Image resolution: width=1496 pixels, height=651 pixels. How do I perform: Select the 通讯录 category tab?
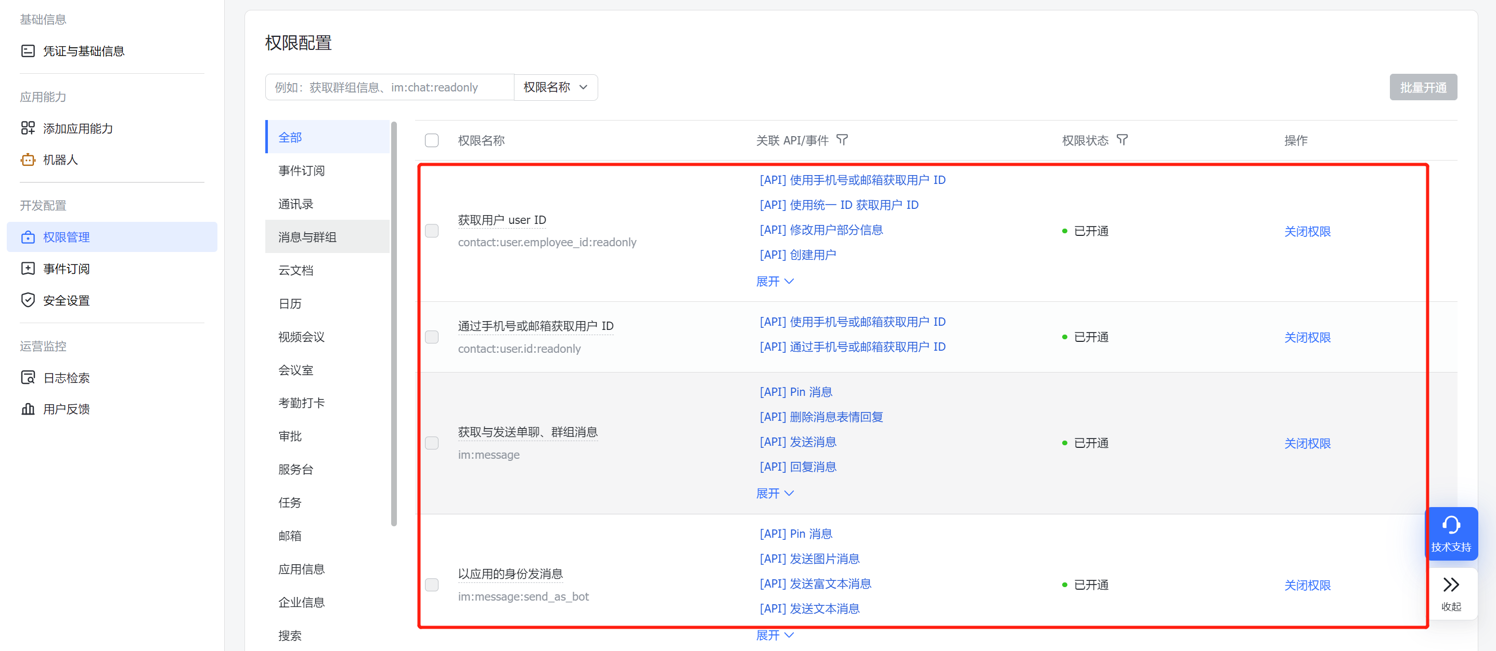[295, 204]
